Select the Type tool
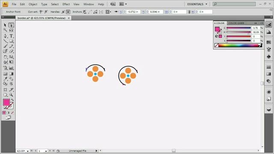The width and height of the screenshot is (274, 154). [11, 36]
